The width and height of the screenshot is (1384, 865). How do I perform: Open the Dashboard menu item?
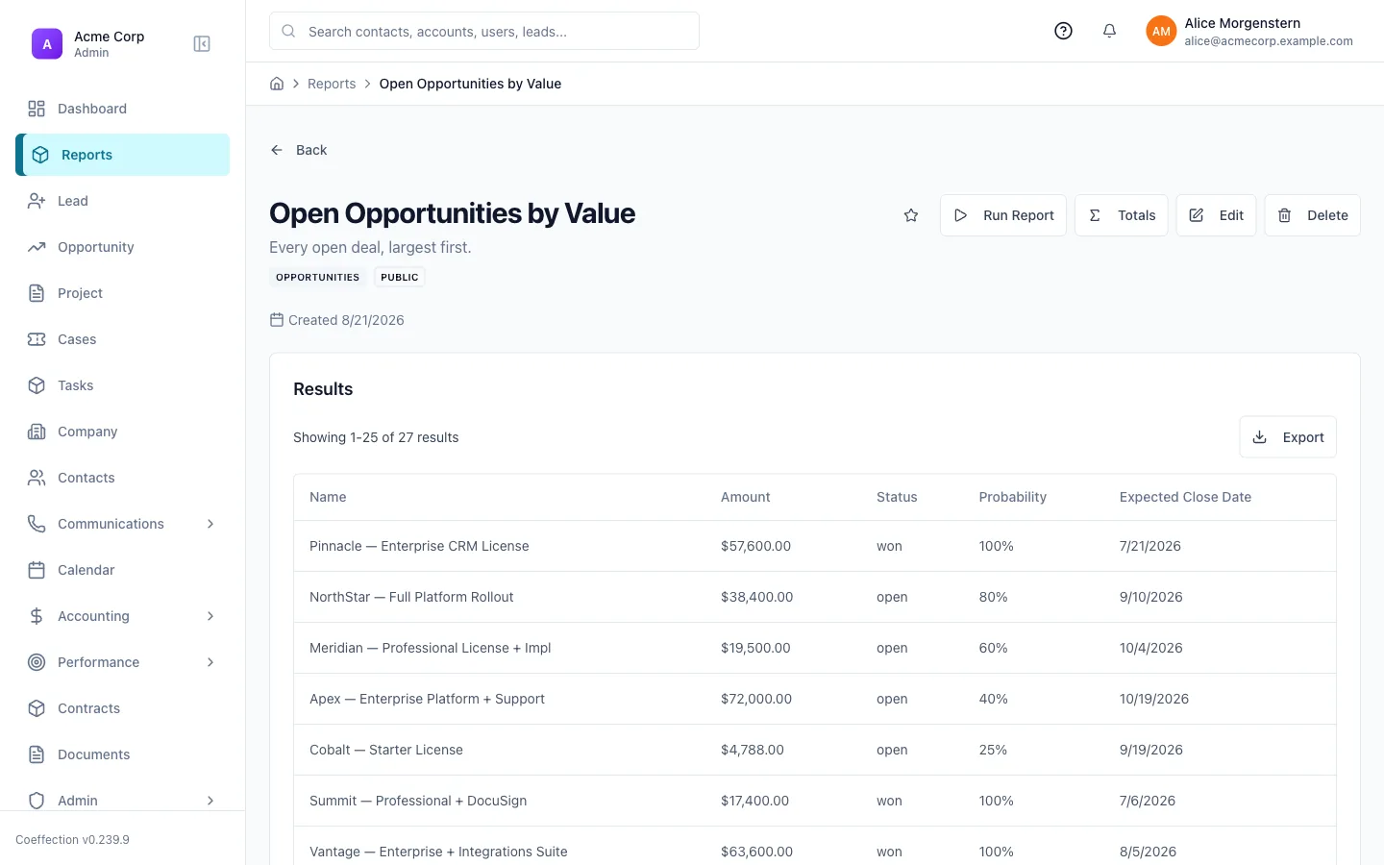122,109
